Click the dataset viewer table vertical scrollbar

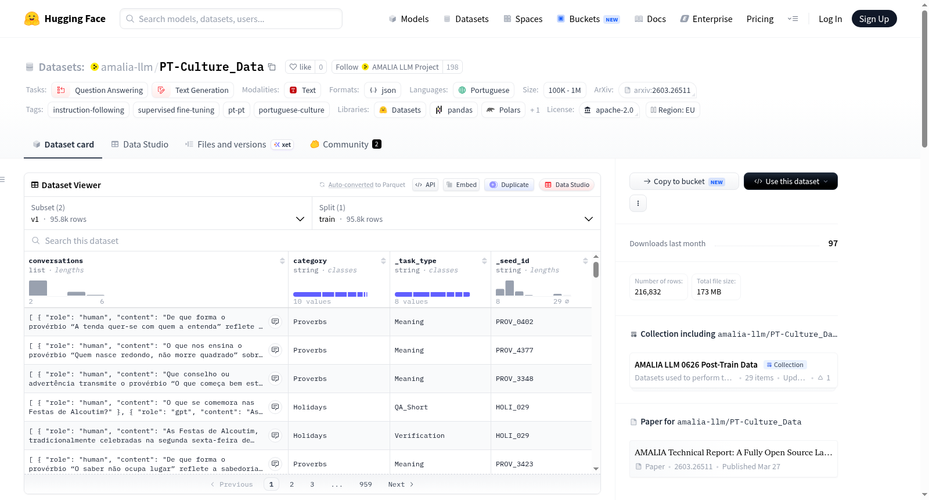(596, 270)
